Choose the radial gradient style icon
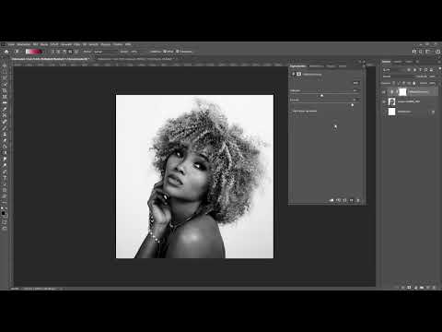 [x=58, y=52]
